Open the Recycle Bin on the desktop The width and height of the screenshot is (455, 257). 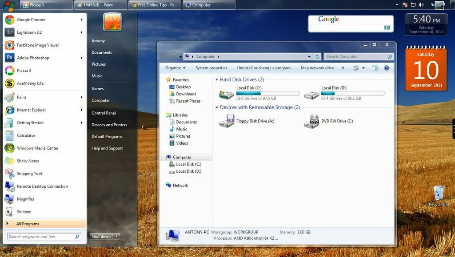tap(439, 196)
